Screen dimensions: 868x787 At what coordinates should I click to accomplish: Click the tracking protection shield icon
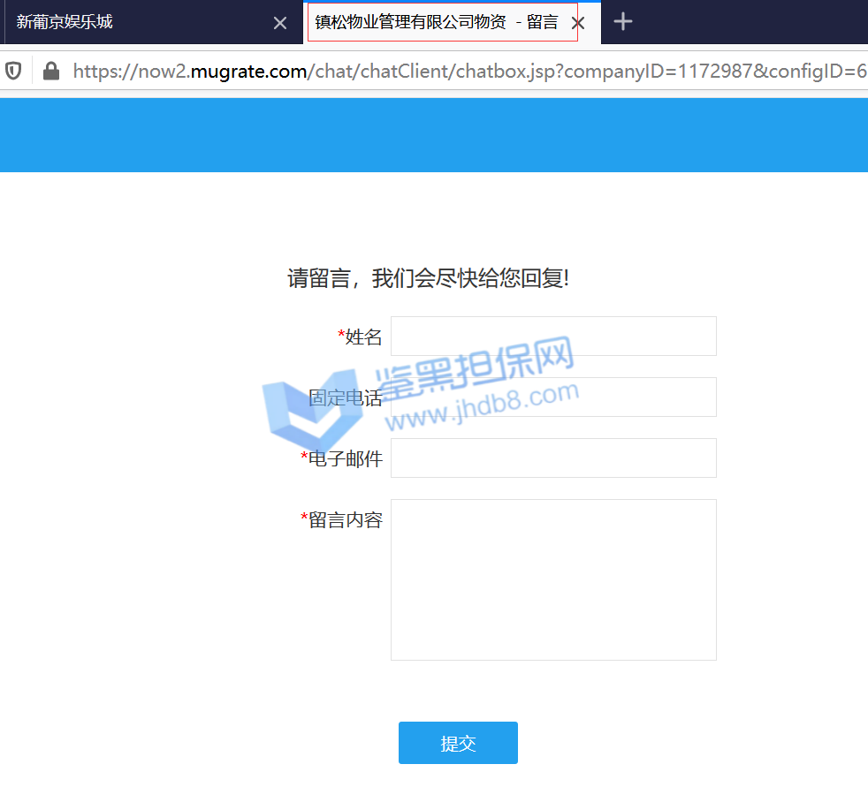[x=14, y=71]
